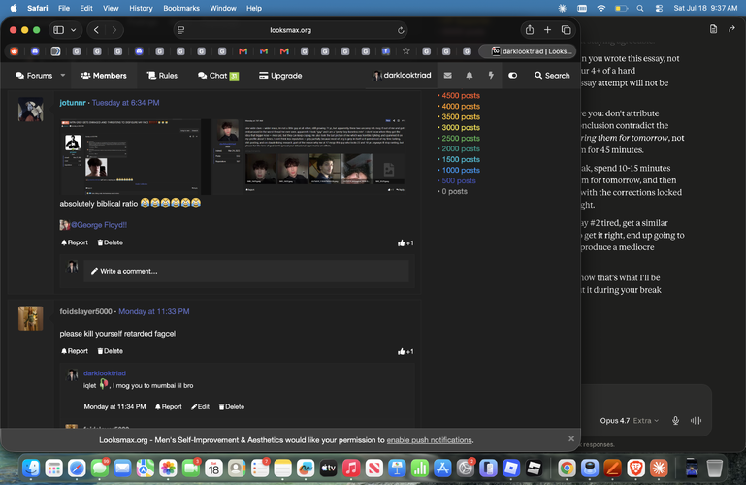Open Control Center in the menu bar
Viewport: 746px width, 485px height.
point(659,8)
